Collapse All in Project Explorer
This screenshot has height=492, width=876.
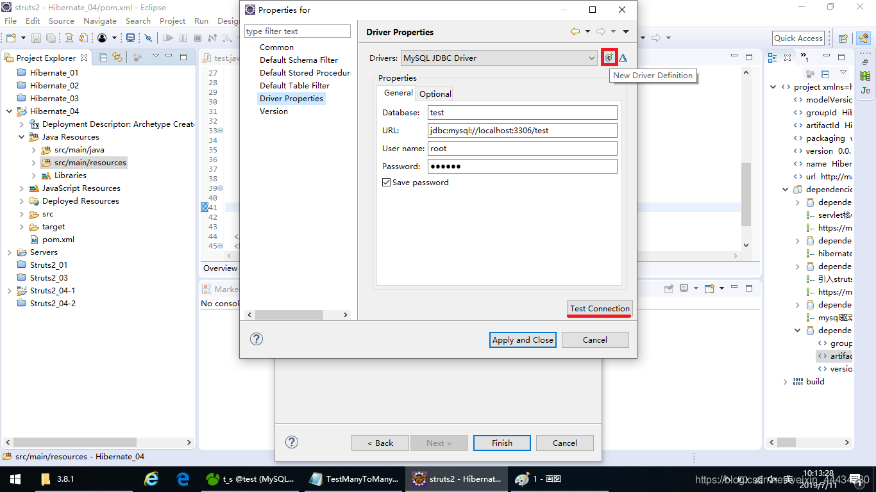(x=103, y=58)
